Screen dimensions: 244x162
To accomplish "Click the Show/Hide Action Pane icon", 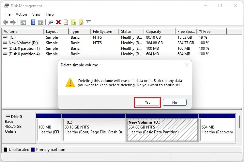I will point(41,22).
